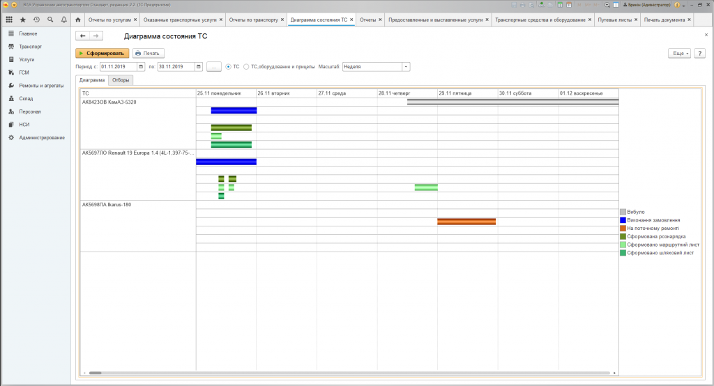Screen dimensions: 714x386
Task: Click the orange repair bar for Ikarus-180
Action: point(466,222)
